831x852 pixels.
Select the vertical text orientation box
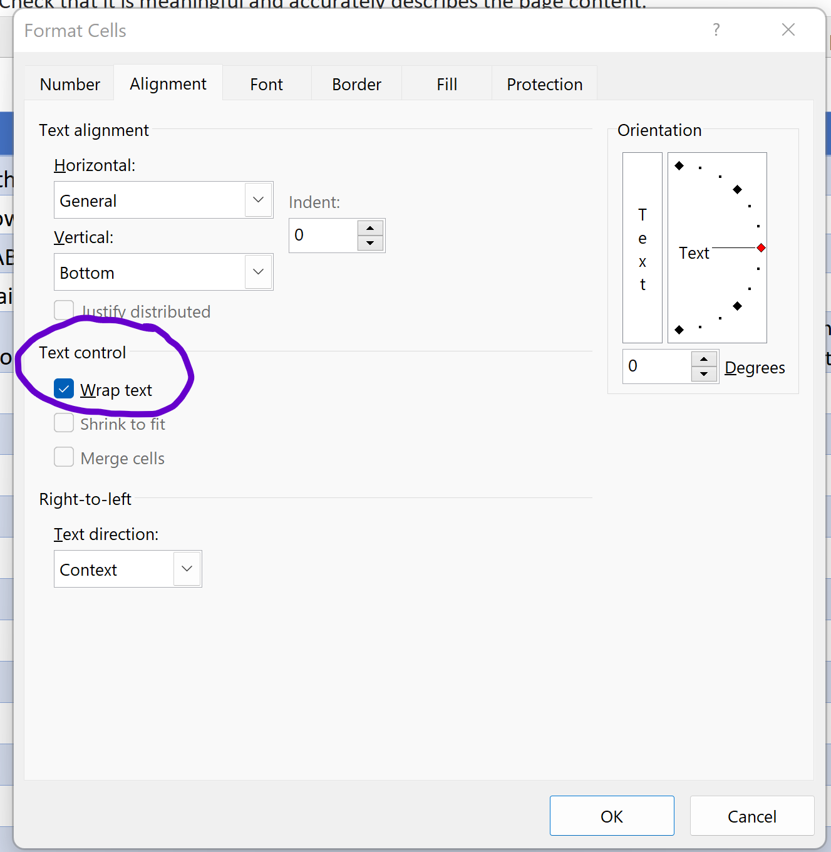[642, 247]
